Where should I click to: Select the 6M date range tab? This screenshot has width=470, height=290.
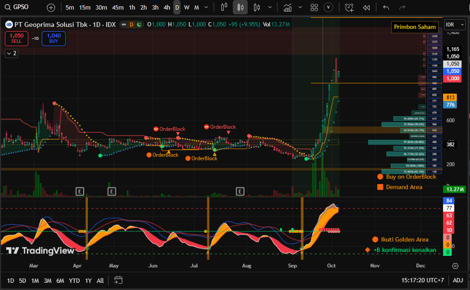[x=60, y=280]
